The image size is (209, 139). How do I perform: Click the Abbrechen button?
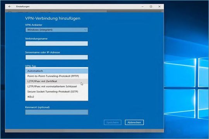(134, 122)
